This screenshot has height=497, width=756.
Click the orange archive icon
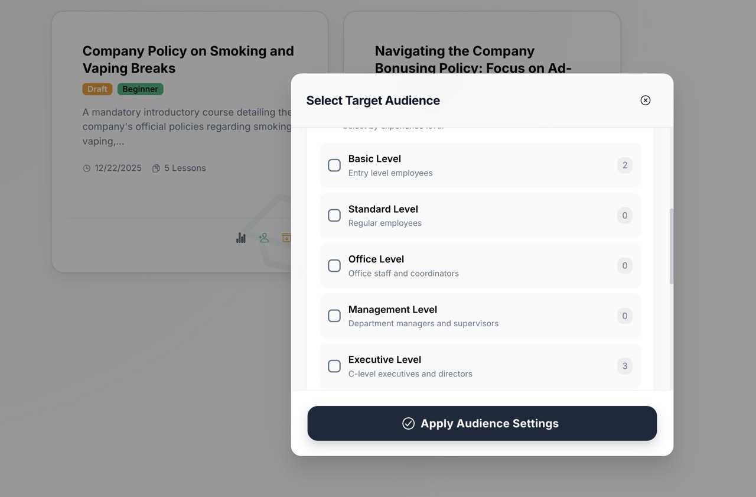(286, 238)
